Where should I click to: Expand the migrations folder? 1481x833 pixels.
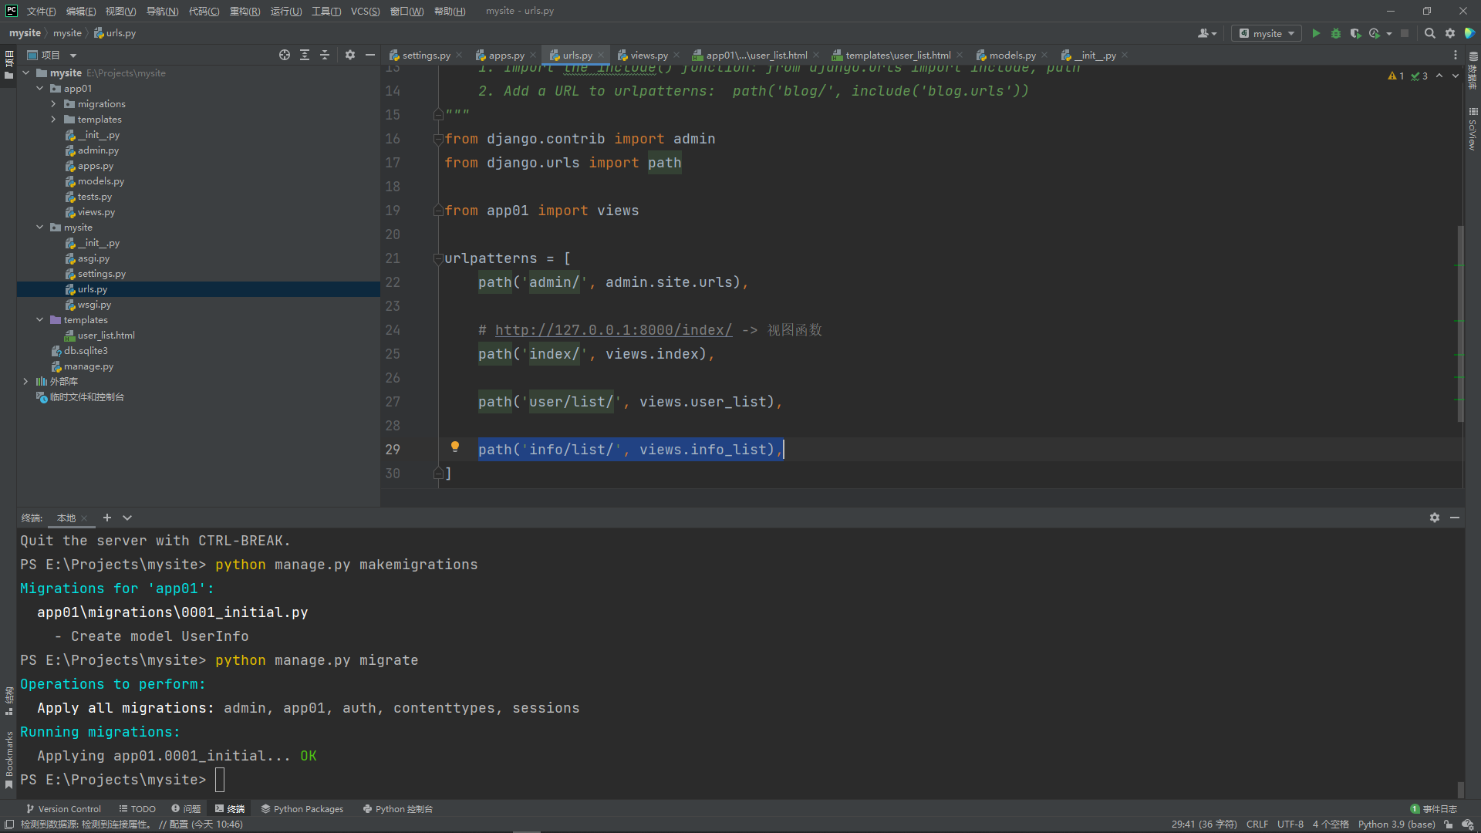click(x=53, y=104)
